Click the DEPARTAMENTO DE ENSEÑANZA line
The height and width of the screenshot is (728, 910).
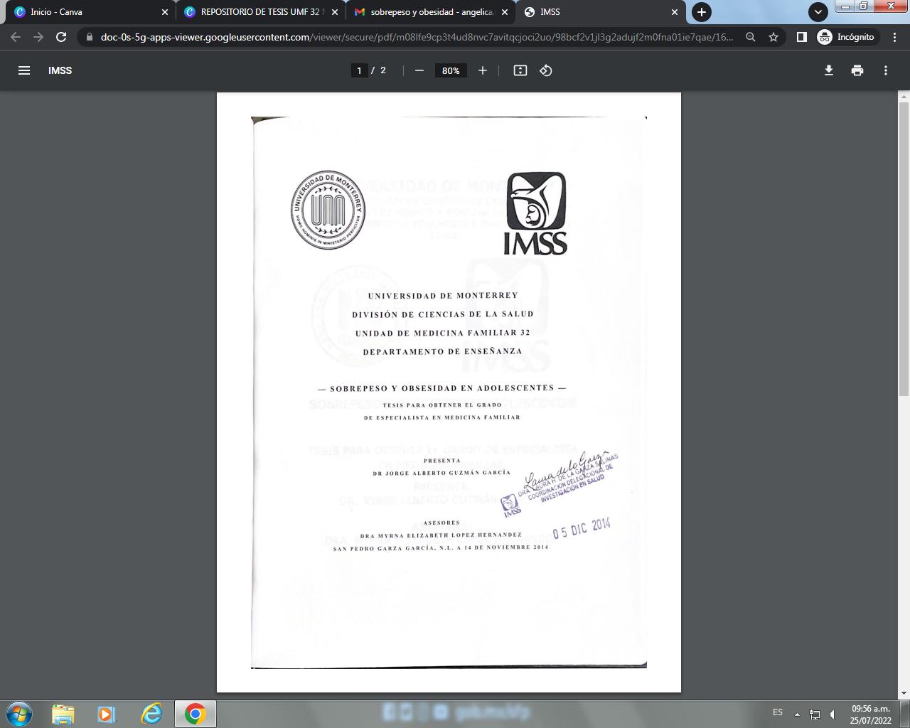[x=442, y=351]
